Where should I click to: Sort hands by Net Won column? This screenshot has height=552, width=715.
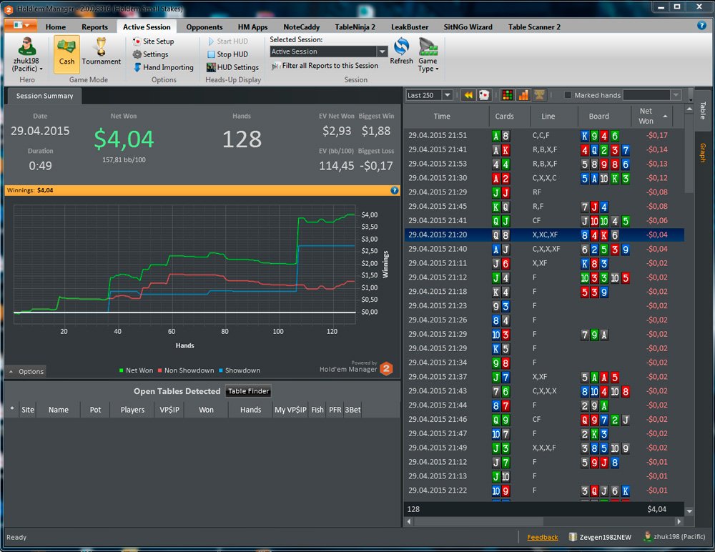pyautogui.click(x=651, y=116)
